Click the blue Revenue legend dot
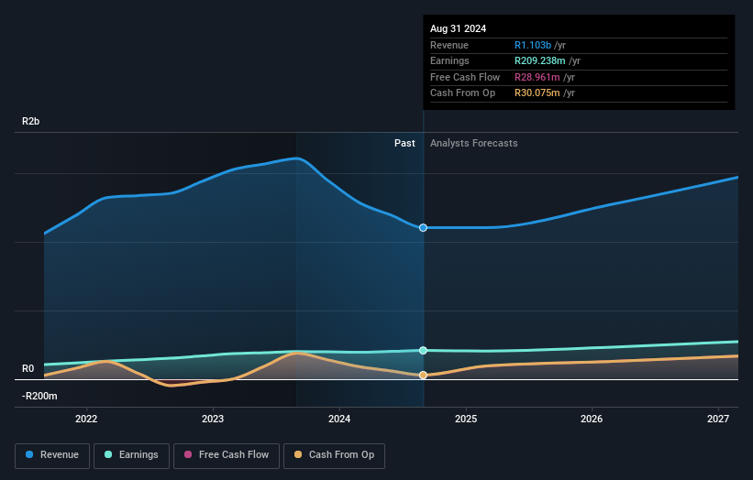Viewport: 753px width, 480px height. tap(29, 454)
